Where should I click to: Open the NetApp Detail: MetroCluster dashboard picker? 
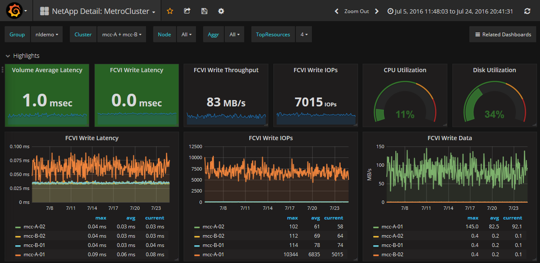point(100,11)
